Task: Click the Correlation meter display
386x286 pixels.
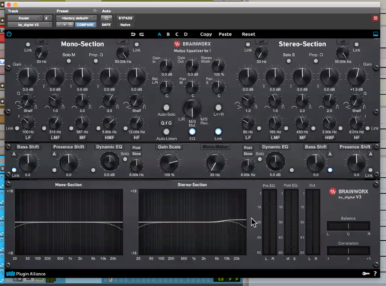Action: tap(348, 251)
